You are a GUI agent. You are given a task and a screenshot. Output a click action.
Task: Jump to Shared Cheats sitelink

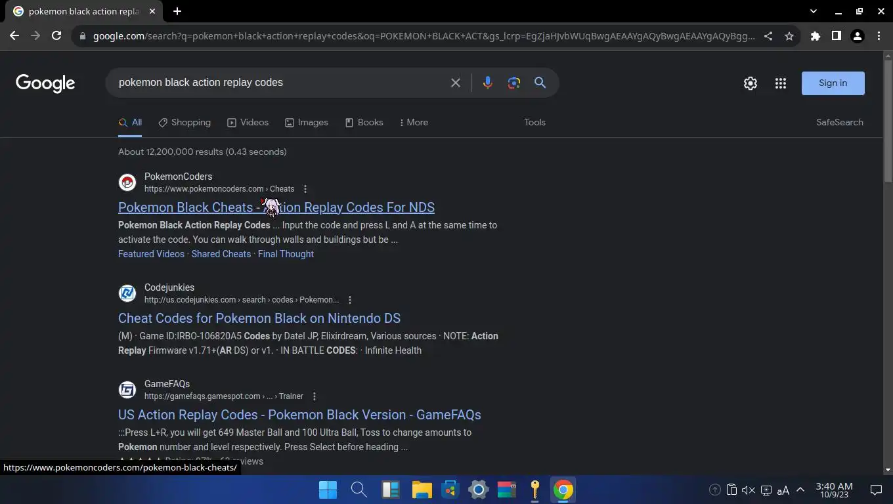(x=221, y=254)
